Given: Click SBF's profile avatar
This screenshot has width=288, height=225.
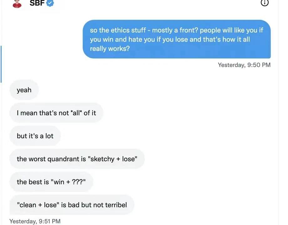Looking at the screenshot, I should (x=17, y=3).
